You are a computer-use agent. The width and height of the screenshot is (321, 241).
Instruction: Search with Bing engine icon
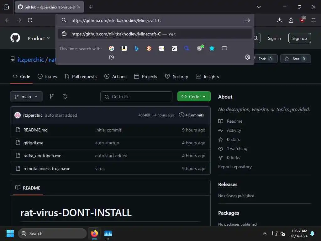(137, 48)
